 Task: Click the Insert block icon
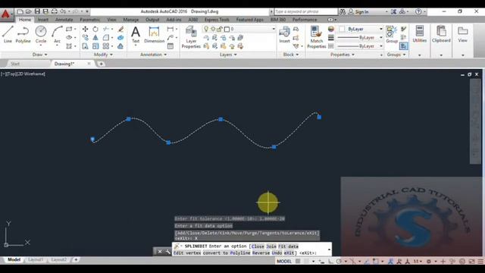click(284, 34)
